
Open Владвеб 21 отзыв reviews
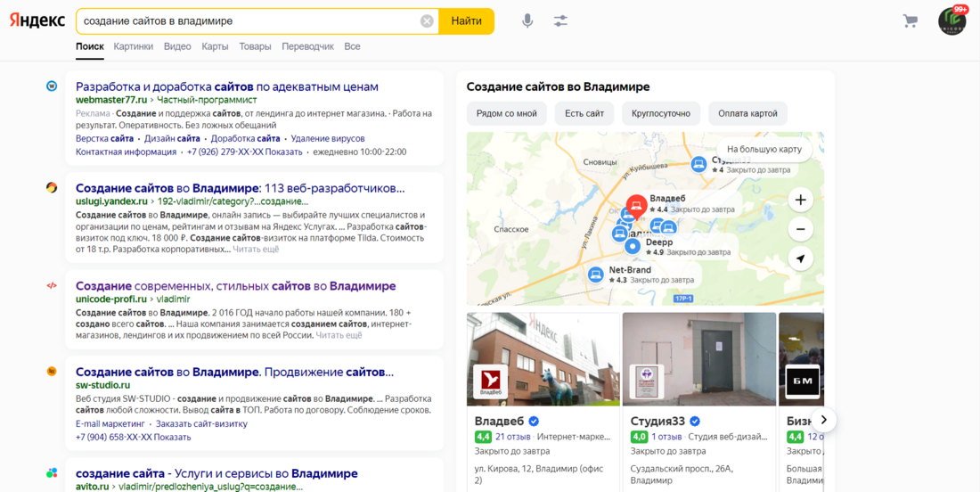tap(512, 437)
